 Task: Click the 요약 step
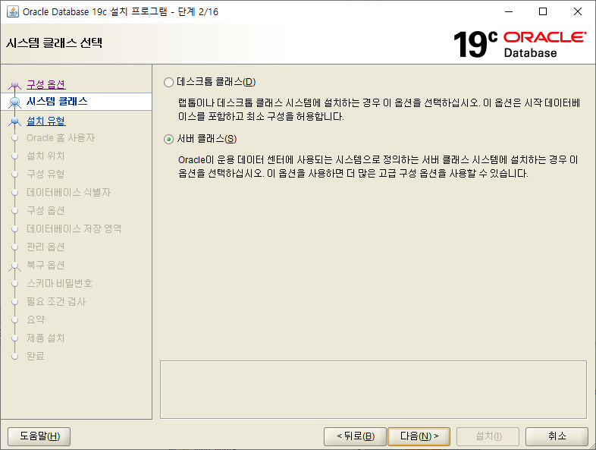36,319
